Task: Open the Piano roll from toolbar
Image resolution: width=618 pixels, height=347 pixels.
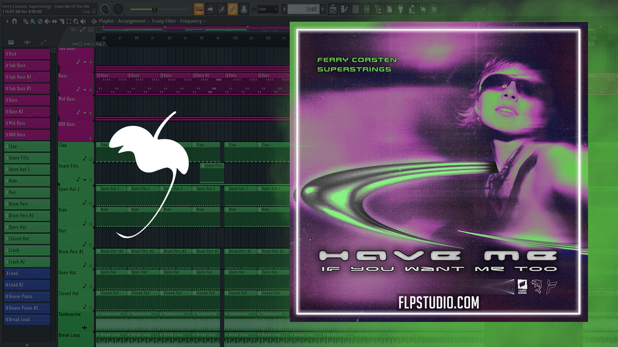Action: point(345,9)
